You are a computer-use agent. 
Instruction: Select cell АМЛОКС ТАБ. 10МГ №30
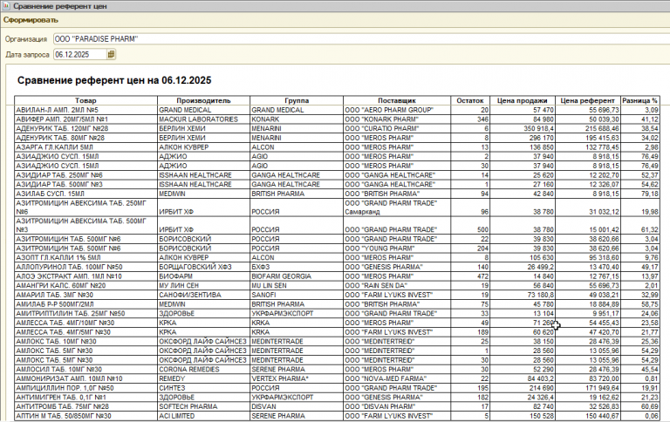(x=85, y=342)
